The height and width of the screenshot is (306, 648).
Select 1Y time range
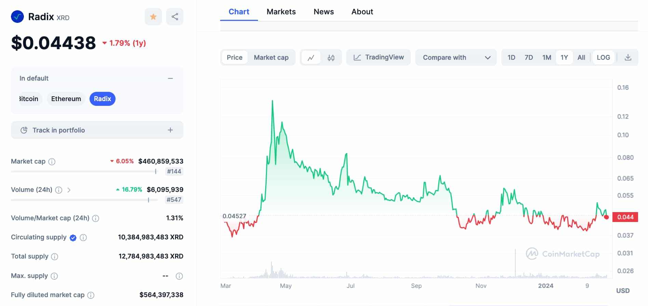tap(564, 57)
